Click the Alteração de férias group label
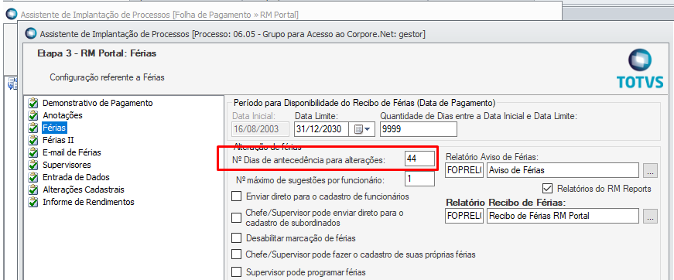 pyautogui.click(x=267, y=146)
